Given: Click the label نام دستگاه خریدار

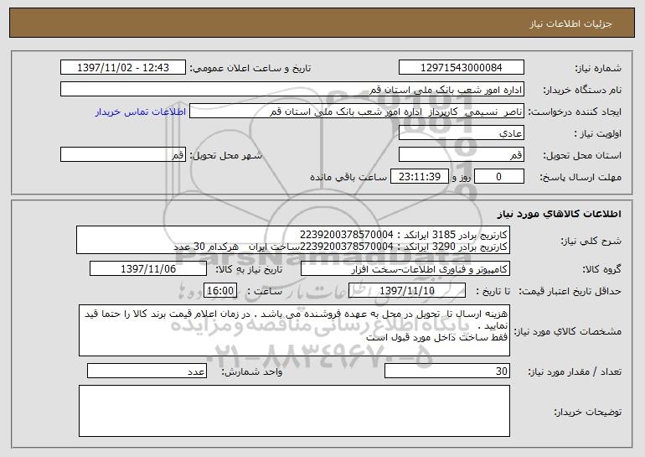Looking at the screenshot, I should (x=582, y=91).
